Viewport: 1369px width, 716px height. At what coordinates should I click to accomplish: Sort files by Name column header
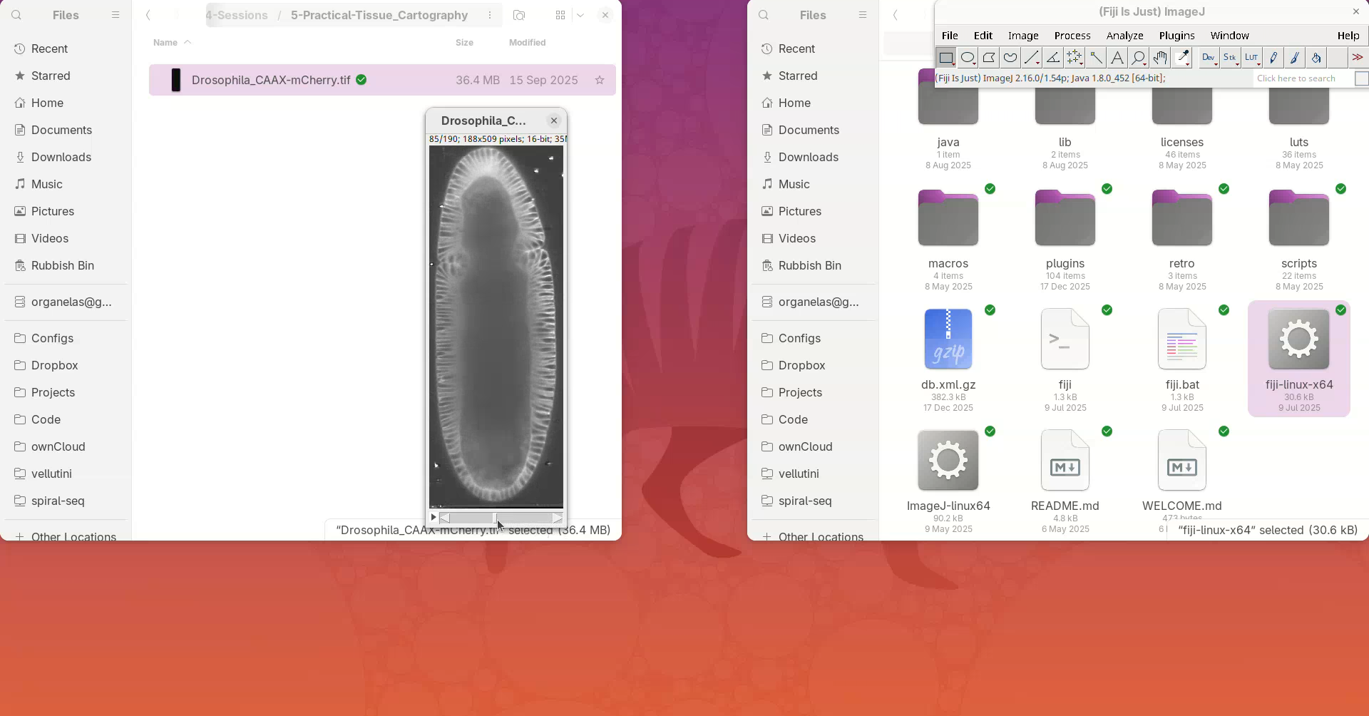pos(165,43)
